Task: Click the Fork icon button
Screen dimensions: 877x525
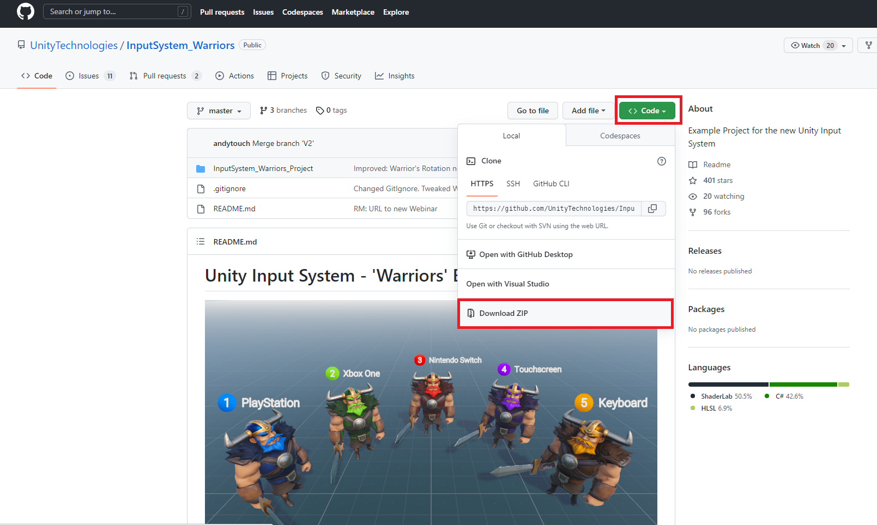Action: pyautogui.click(x=868, y=45)
